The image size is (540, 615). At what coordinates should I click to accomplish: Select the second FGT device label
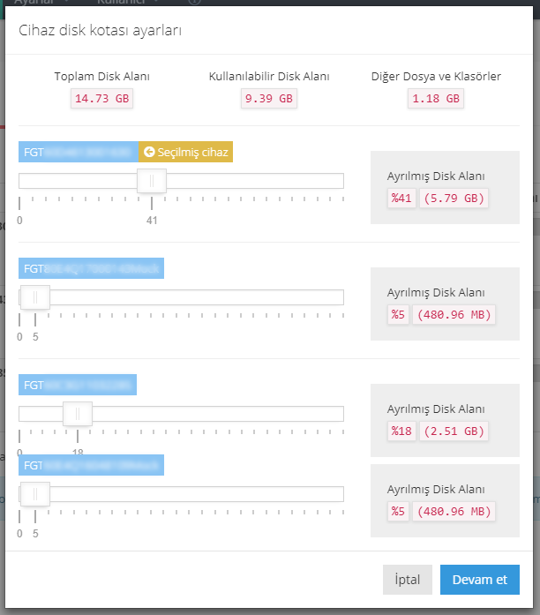91,268
